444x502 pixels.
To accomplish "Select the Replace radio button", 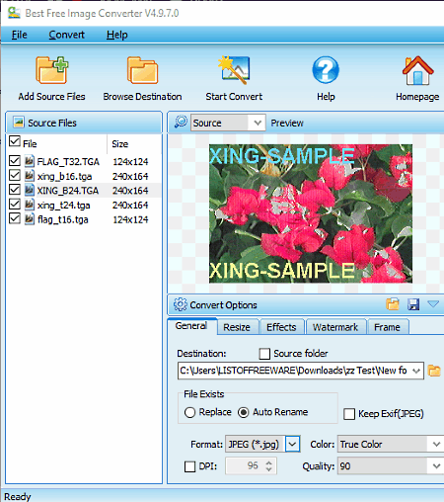I will 189,412.
